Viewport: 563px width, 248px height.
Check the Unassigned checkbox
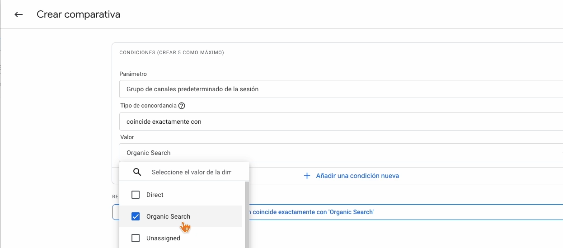tap(136, 238)
